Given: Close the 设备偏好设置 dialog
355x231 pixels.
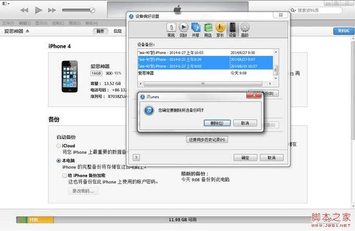Looking at the screenshot, I should point(281,15).
